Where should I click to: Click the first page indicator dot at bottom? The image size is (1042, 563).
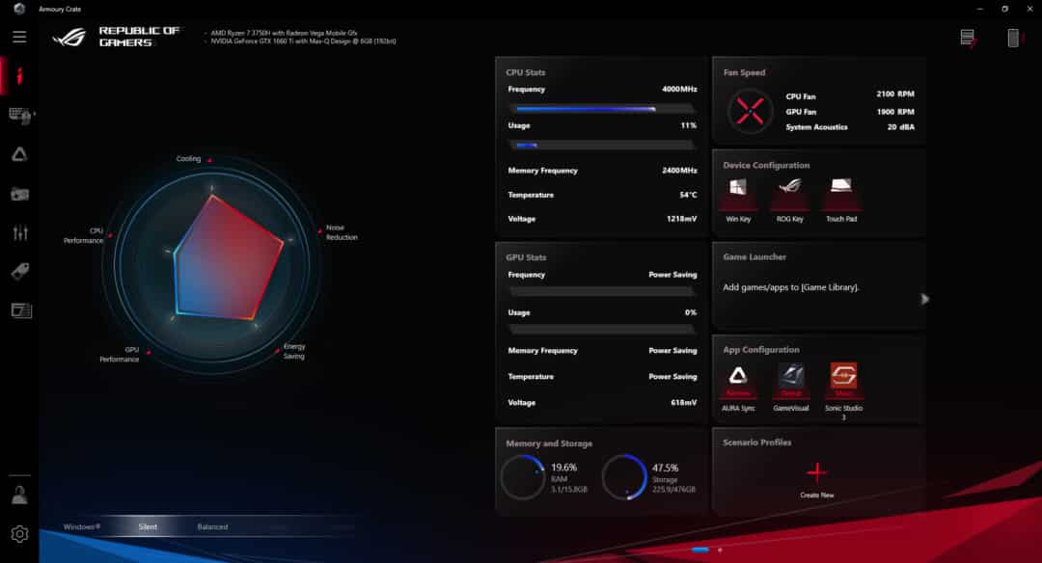click(699, 550)
